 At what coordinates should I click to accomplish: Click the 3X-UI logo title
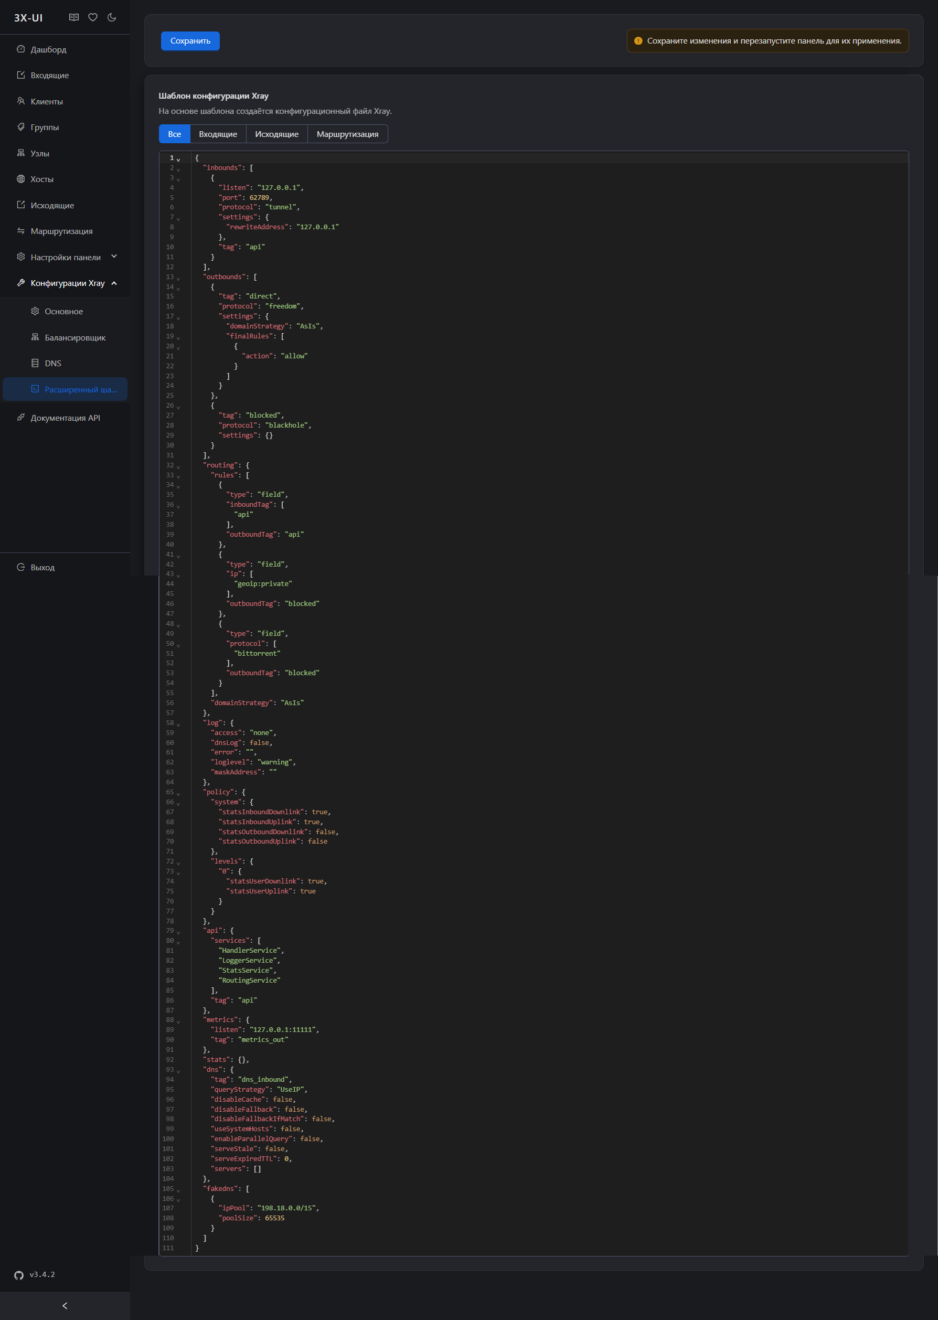(x=28, y=18)
